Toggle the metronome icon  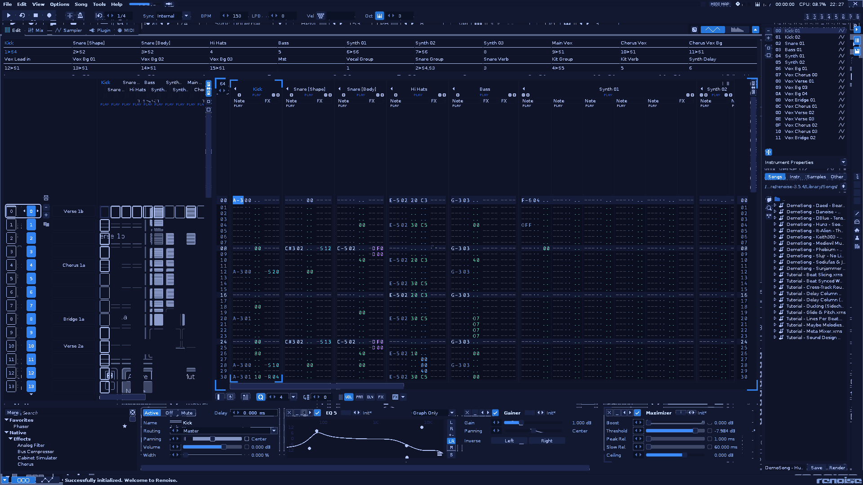pos(80,15)
